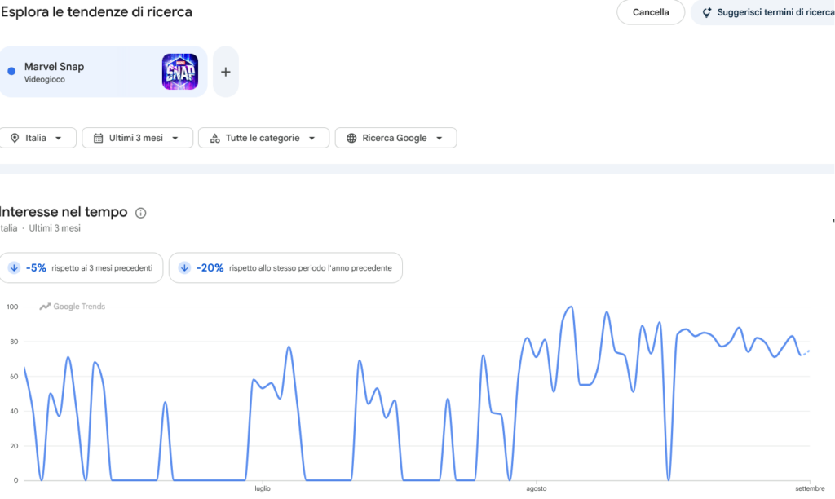Click the categories shapes icon
Screen dimensions: 835x499
coord(214,138)
